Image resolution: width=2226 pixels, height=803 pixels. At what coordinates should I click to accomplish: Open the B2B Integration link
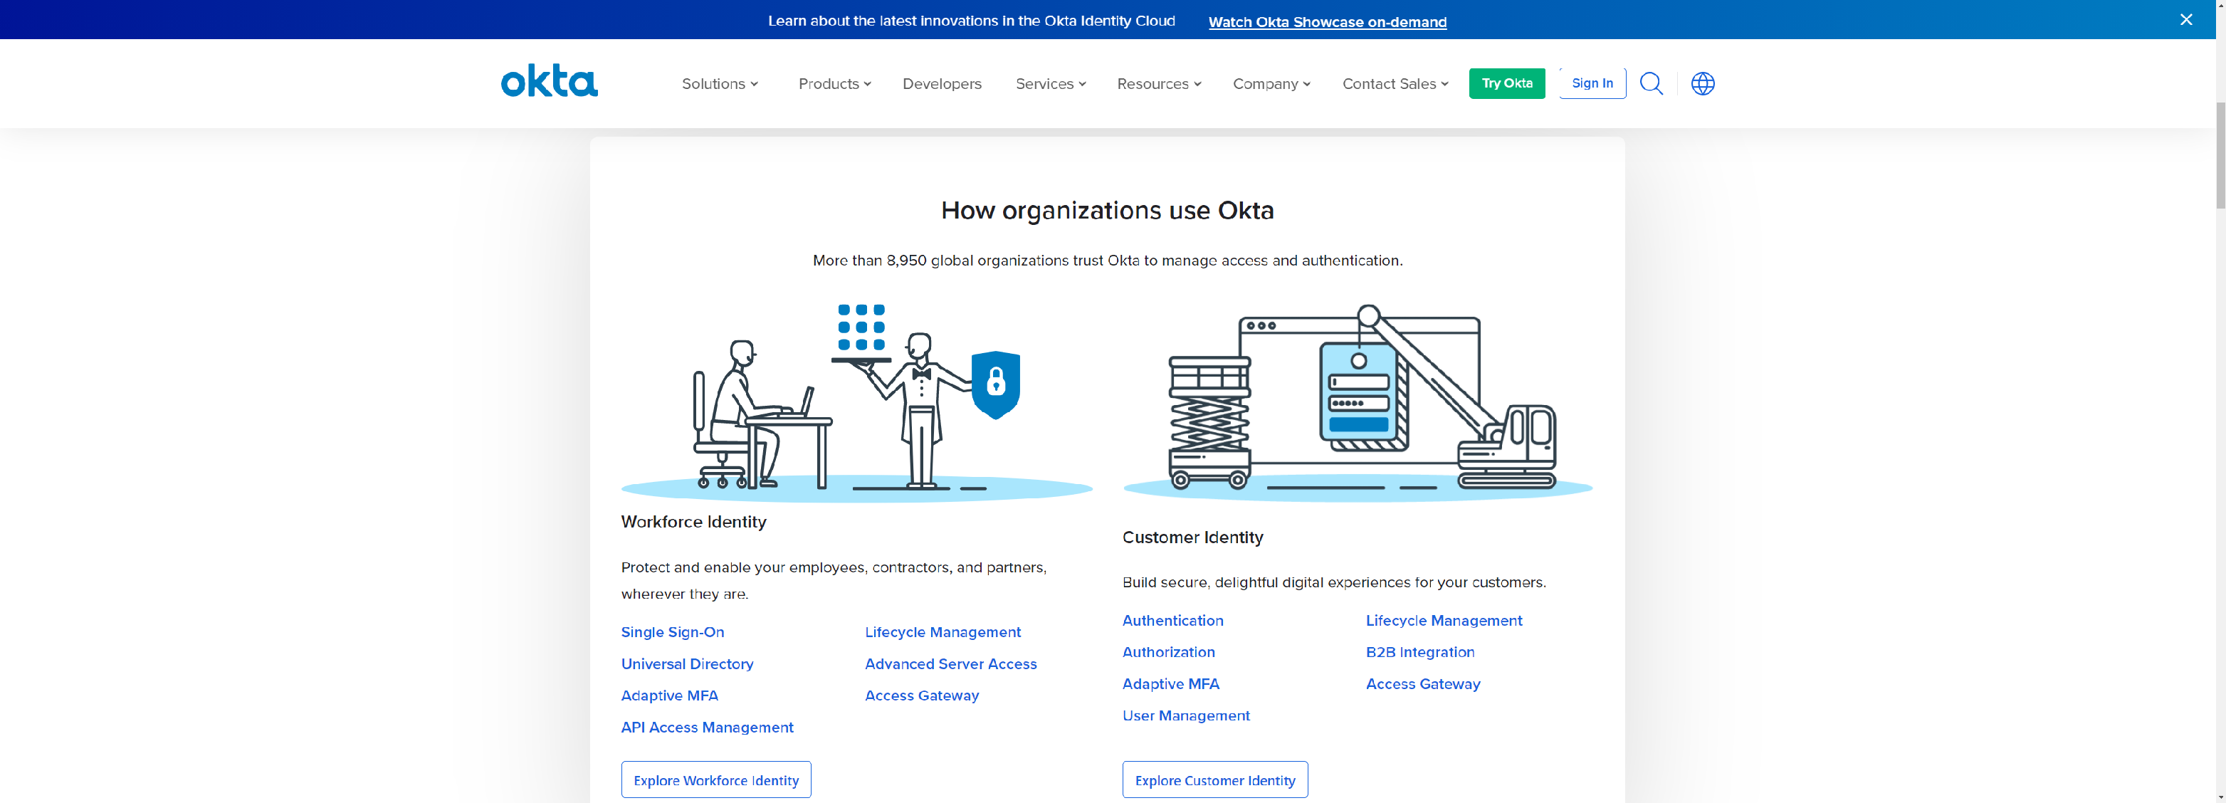1419,653
